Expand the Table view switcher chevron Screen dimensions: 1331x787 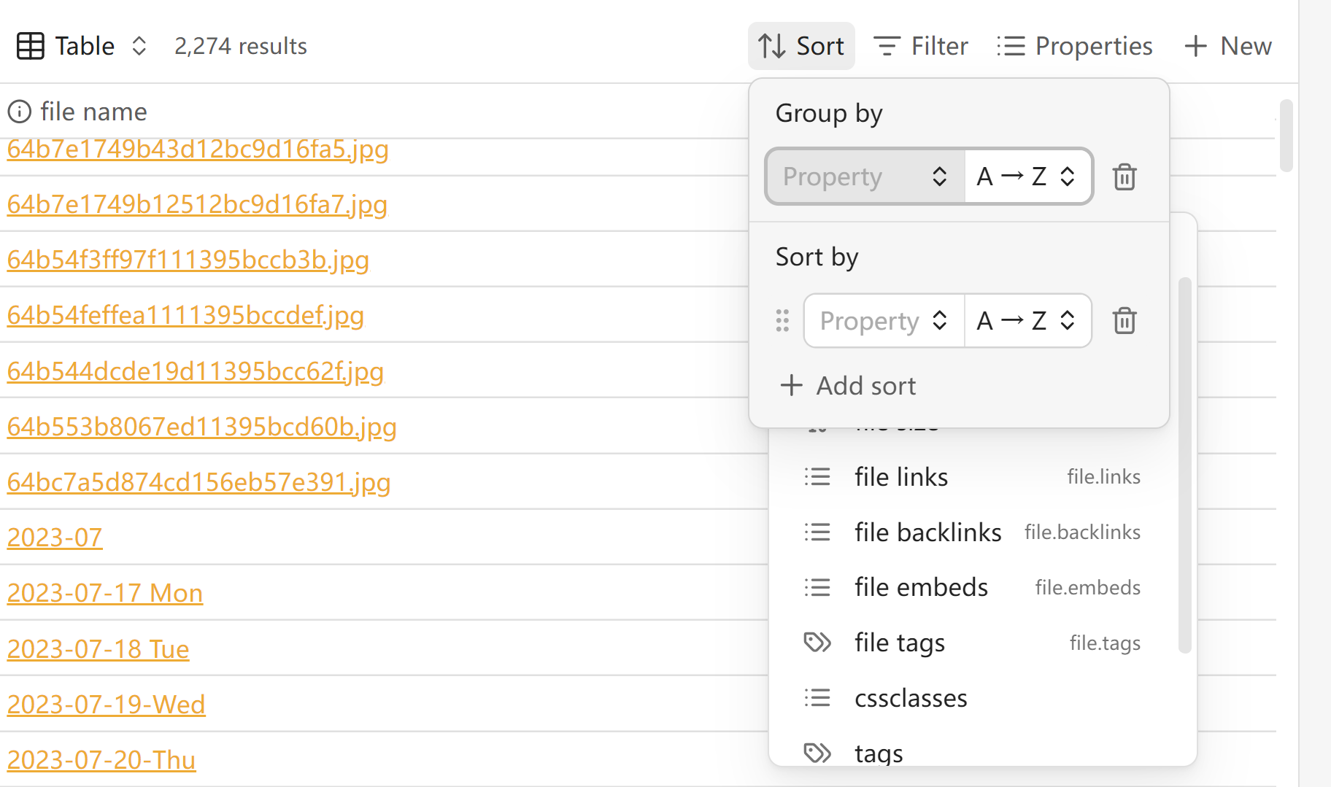(x=139, y=46)
